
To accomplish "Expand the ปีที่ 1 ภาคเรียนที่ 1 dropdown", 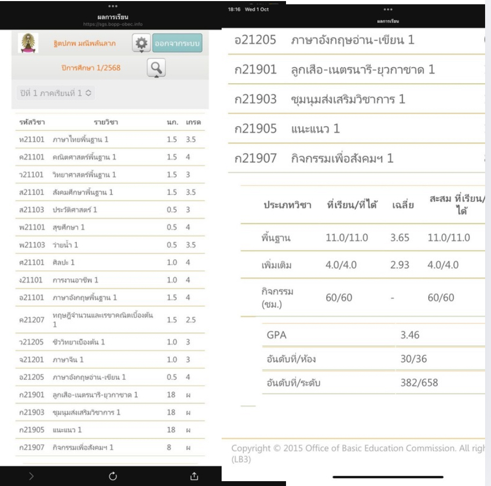I will tap(54, 92).
